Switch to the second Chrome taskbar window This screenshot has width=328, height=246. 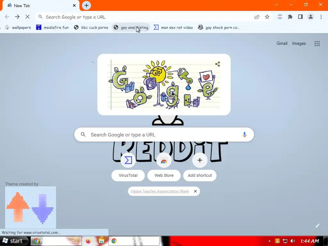[x=134, y=241]
